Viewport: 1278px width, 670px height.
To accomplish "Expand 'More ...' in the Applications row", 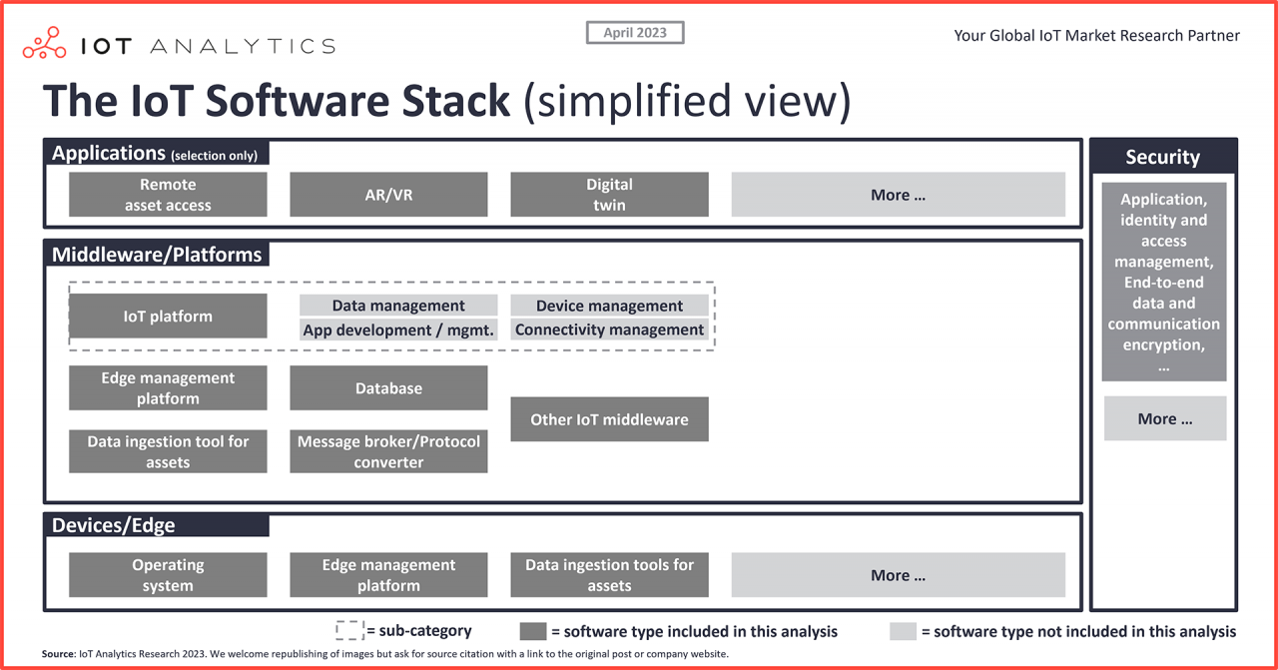I will coord(898,194).
